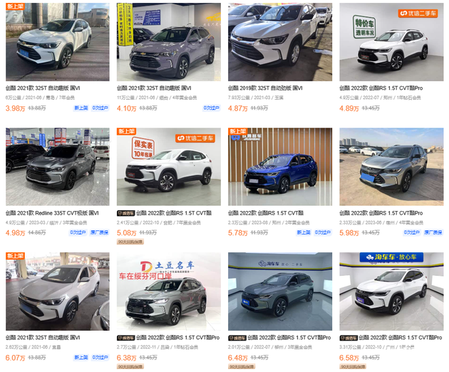This screenshot has width=449, height=372.
Task: Open the 土豆名车 gray car thumbnail
Action: tap(169, 291)
